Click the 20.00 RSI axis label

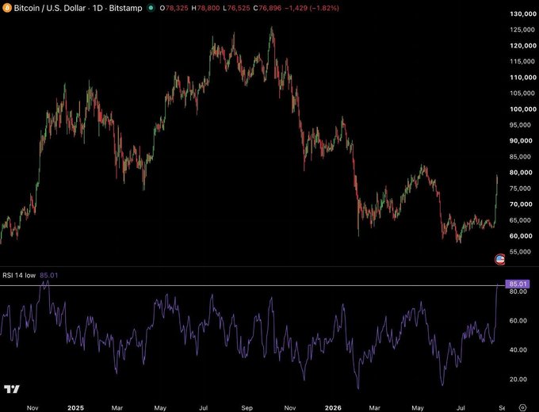pyautogui.click(x=518, y=380)
